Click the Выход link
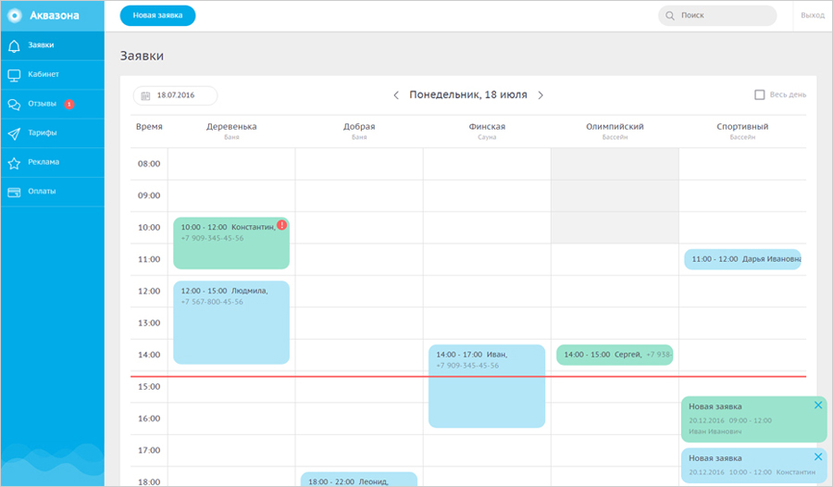The image size is (833, 487). click(x=812, y=16)
